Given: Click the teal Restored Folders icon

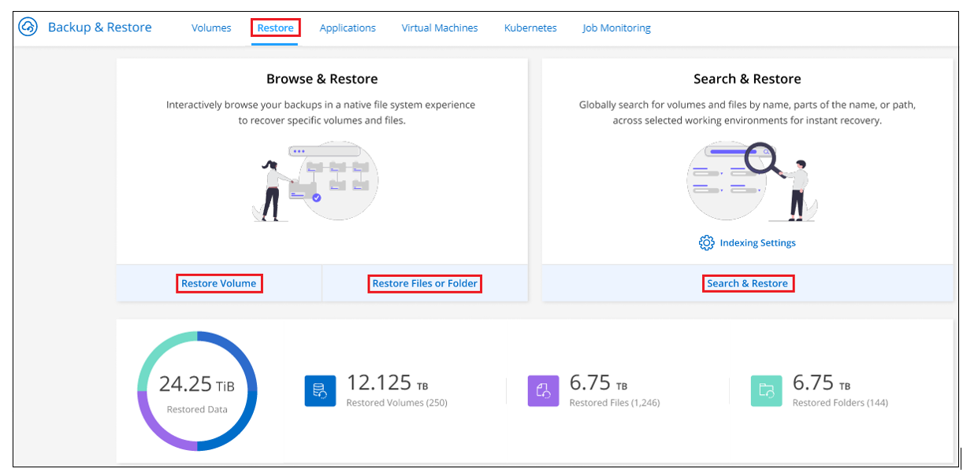Looking at the screenshot, I should (766, 390).
